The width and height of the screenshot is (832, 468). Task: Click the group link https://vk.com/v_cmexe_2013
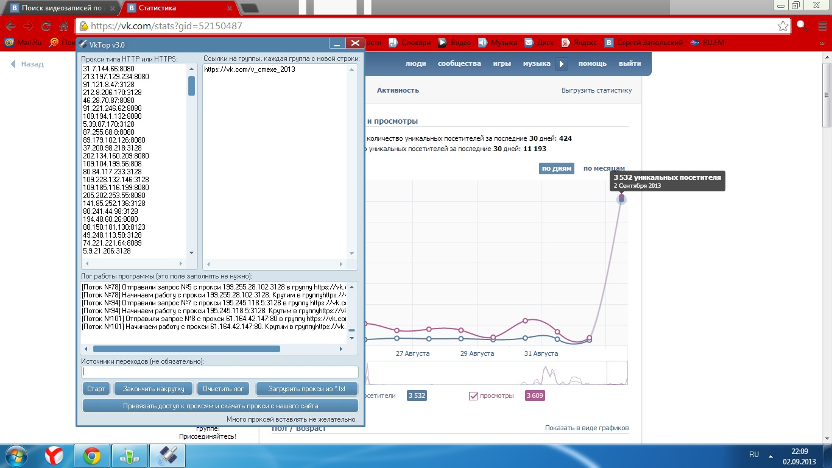point(250,69)
